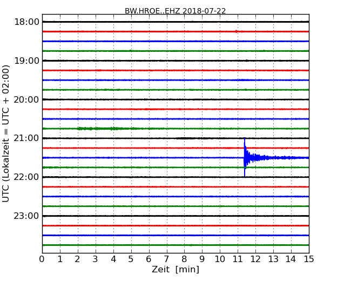The image size is (351, 281).
Task: Click the small red blip near minute 11
Action: (236, 31)
